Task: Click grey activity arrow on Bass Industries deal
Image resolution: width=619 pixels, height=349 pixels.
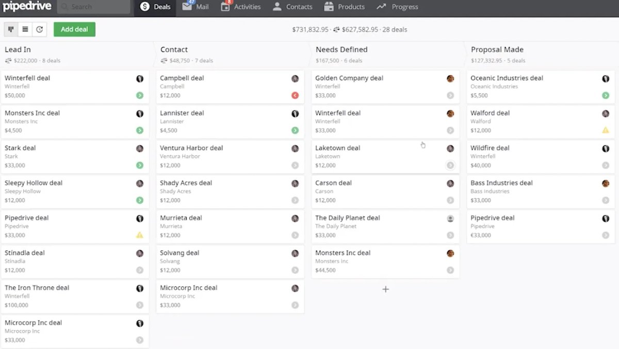Action: point(606,200)
